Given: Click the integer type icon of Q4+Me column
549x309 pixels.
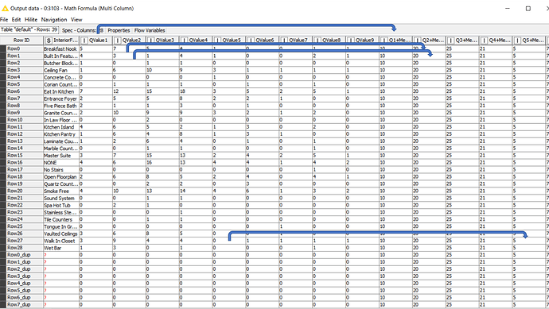Looking at the screenshot, I should tap(484, 41).
